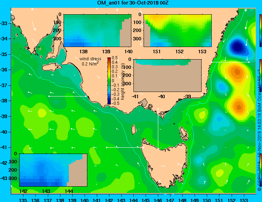Click the '0.2 N/m²' wind scale value

[x=90, y=64]
